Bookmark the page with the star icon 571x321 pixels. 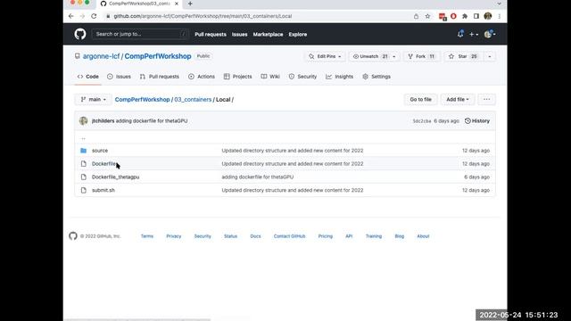click(427, 16)
